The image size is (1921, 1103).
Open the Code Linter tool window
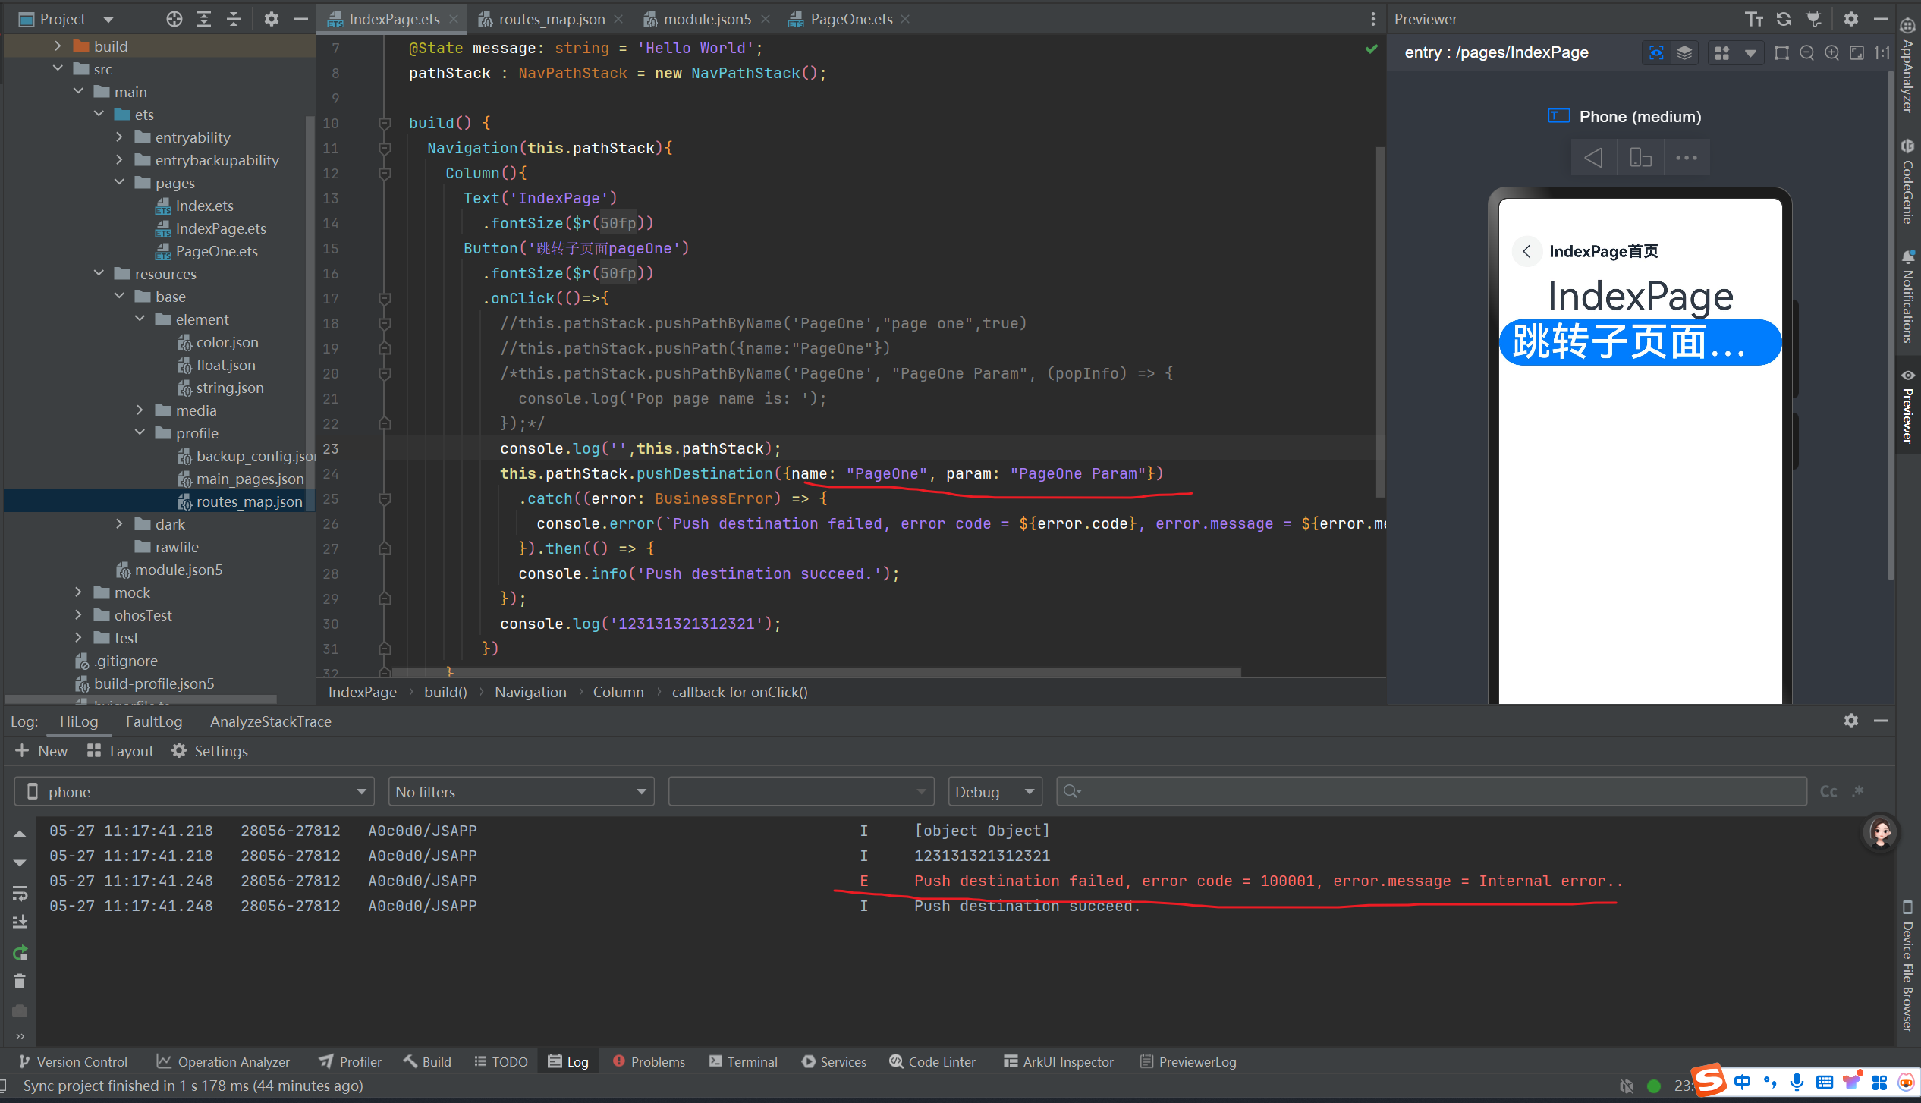click(x=932, y=1062)
